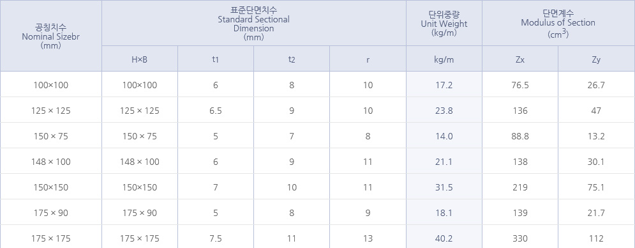The width and height of the screenshot is (635, 248).
Task: Select the Standard Sectional Dimension header
Action: (x=253, y=23)
